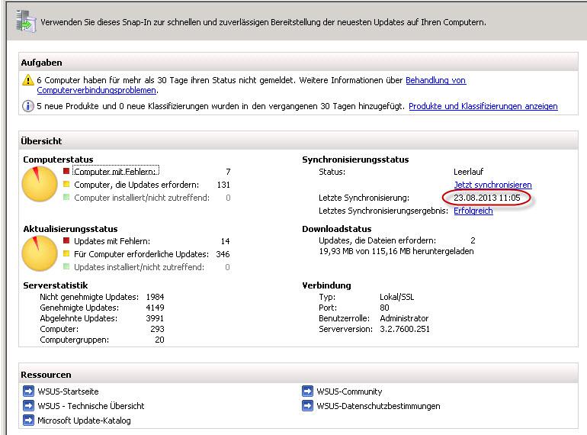Click the WSUS-Datenschutzbestimmungen arrow icon
The height and width of the screenshot is (435, 587).
307,405
